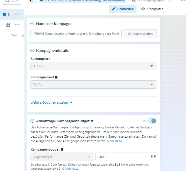Click the campaign folder icon in sidebar

(4, 14)
